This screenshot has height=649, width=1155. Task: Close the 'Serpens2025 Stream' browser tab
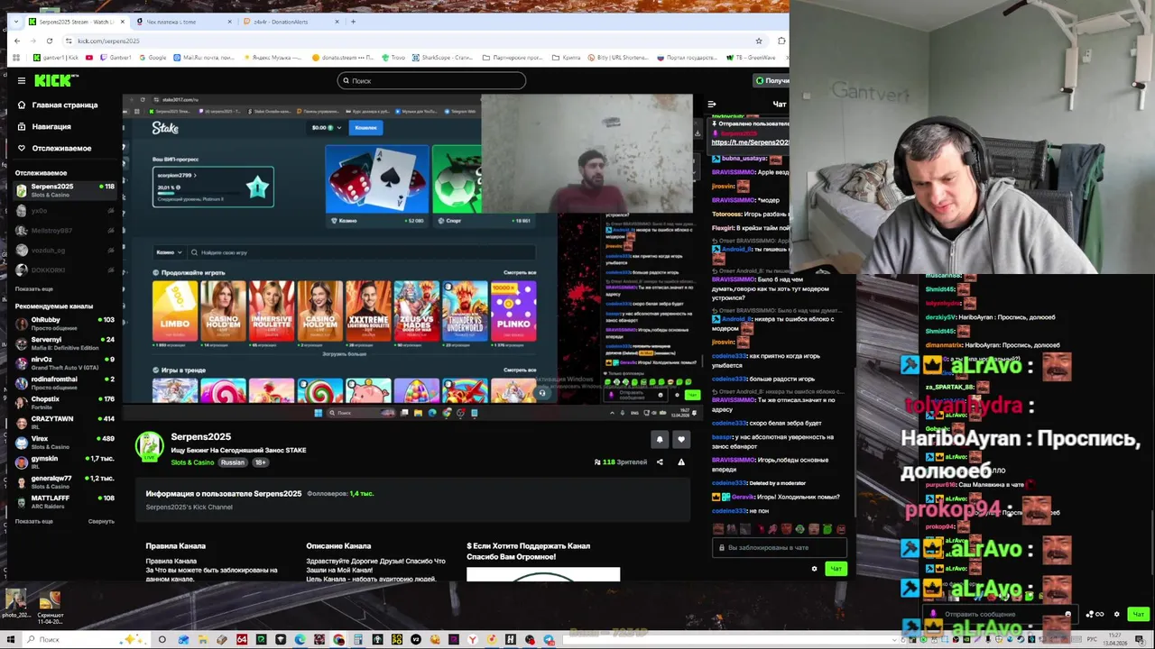(x=122, y=22)
